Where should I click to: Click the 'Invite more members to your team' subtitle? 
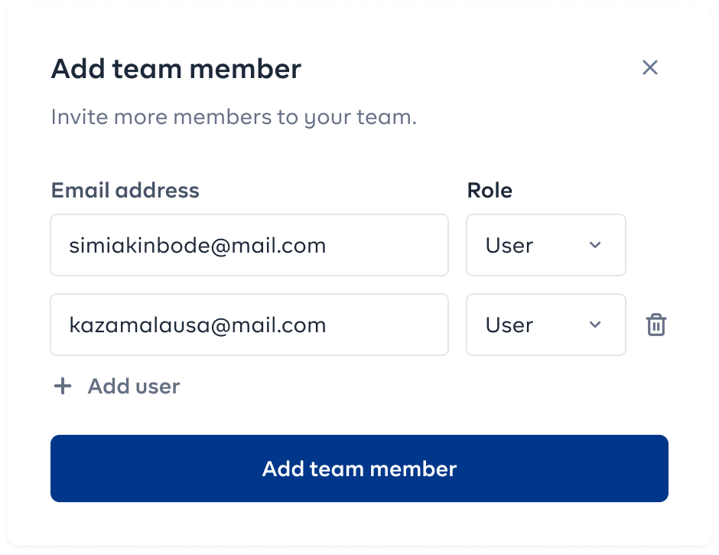tap(234, 117)
